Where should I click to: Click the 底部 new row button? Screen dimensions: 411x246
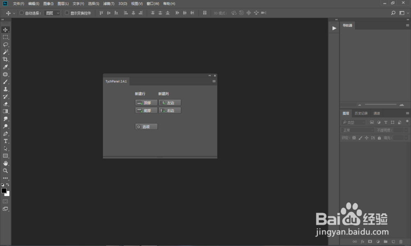coord(146,110)
